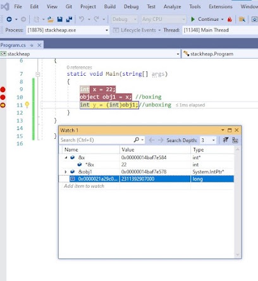
Task: Maximize the Watch 1 window
Action: coord(230,130)
